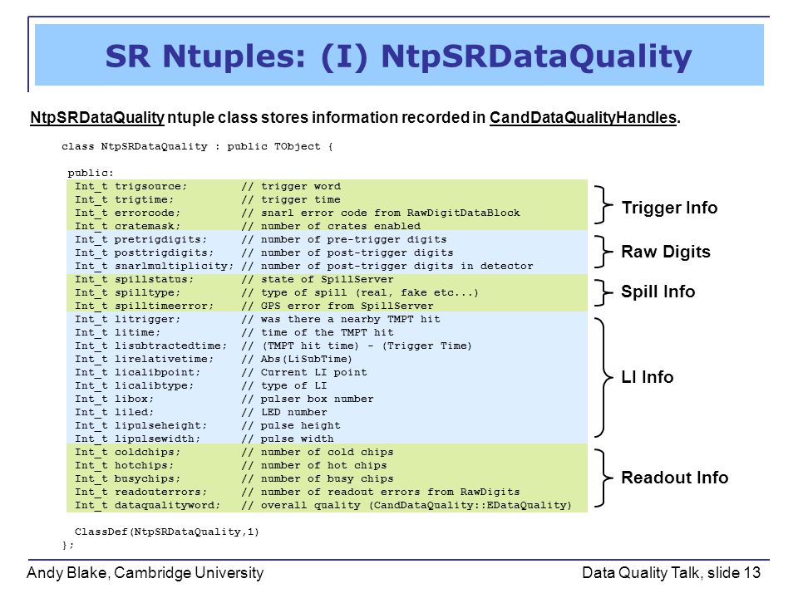Click the comment '// type of spill (real, fake etc...)'
Image resolution: width=798 pixels, height=598 pixels.
point(360,292)
